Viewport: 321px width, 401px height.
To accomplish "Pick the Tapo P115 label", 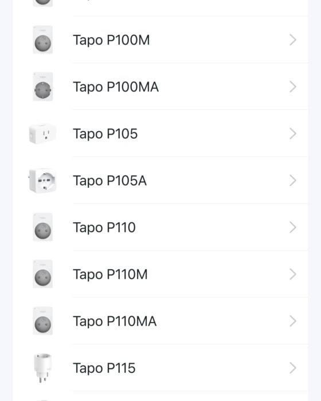I will 104,368.
